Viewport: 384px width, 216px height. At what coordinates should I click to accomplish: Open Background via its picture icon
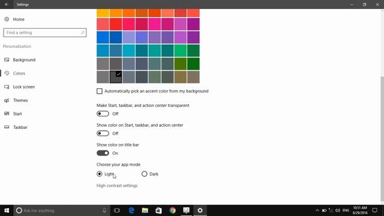click(x=7, y=60)
